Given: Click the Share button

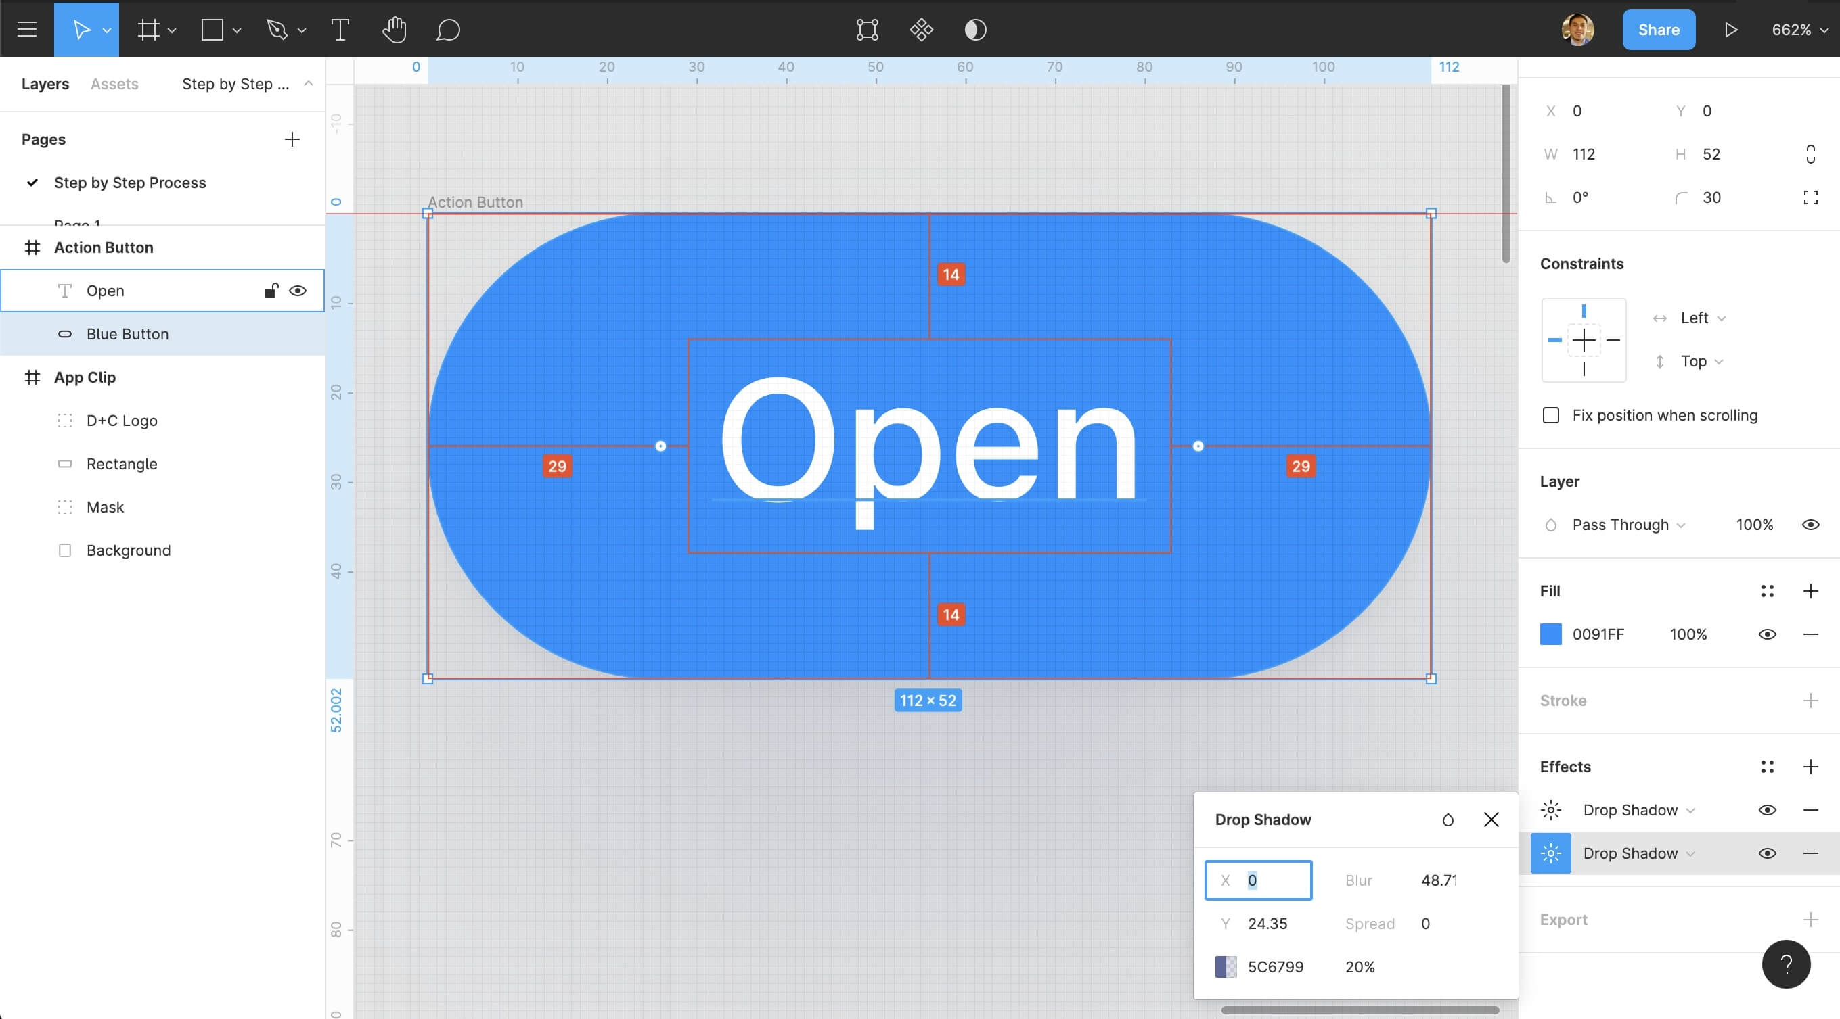Looking at the screenshot, I should (x=1659, y=30).
